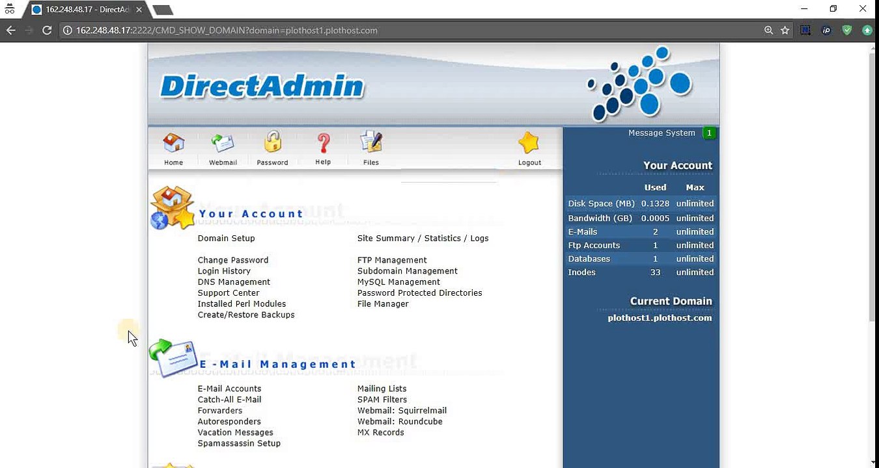Open Spamassassin Setup link
This screenshot has height=468, width=879.
239,444
